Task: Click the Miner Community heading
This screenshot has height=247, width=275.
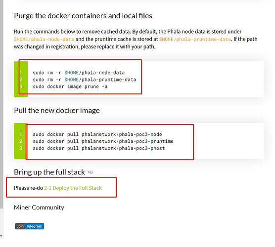Action: coord(39,207)
